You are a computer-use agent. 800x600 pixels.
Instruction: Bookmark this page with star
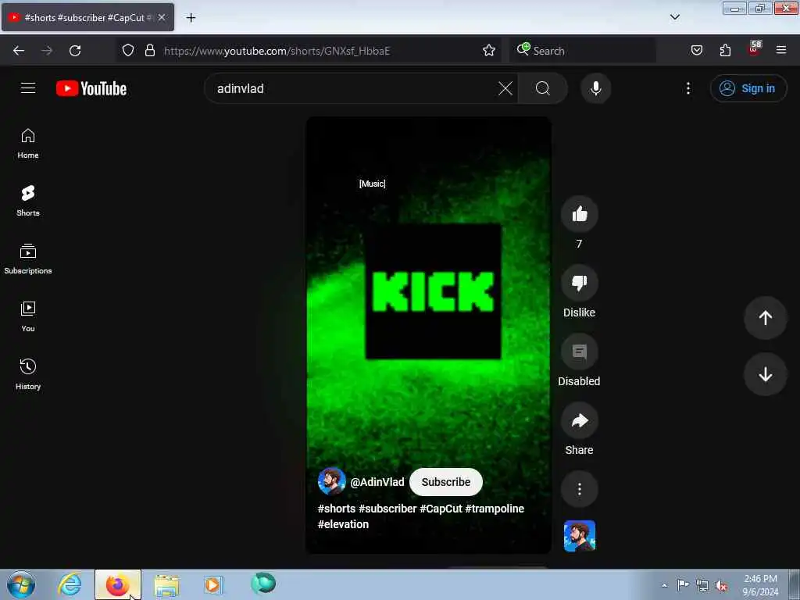click(489, 50)
